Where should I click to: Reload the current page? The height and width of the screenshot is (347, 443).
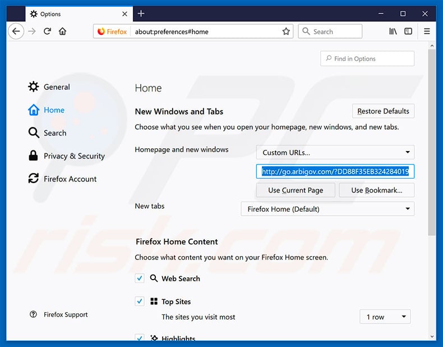coord(47,31)
